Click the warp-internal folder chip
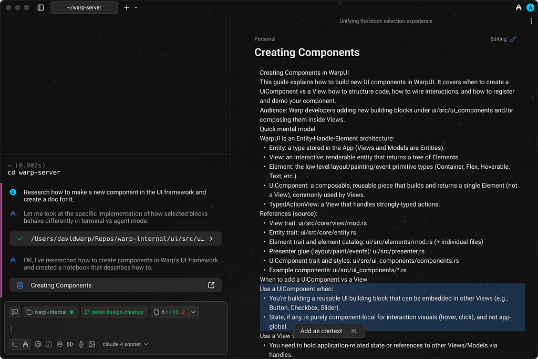This screenshot has width=538, height=359. coord(50,312)
